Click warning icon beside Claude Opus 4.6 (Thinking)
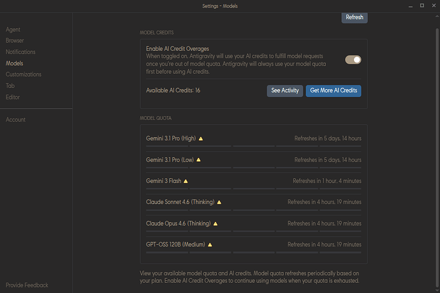440x293 pixels. (x=216, y=224)
